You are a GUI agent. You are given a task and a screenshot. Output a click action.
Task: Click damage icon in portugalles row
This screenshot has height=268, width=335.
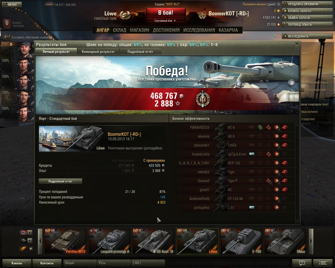(277, 208)
